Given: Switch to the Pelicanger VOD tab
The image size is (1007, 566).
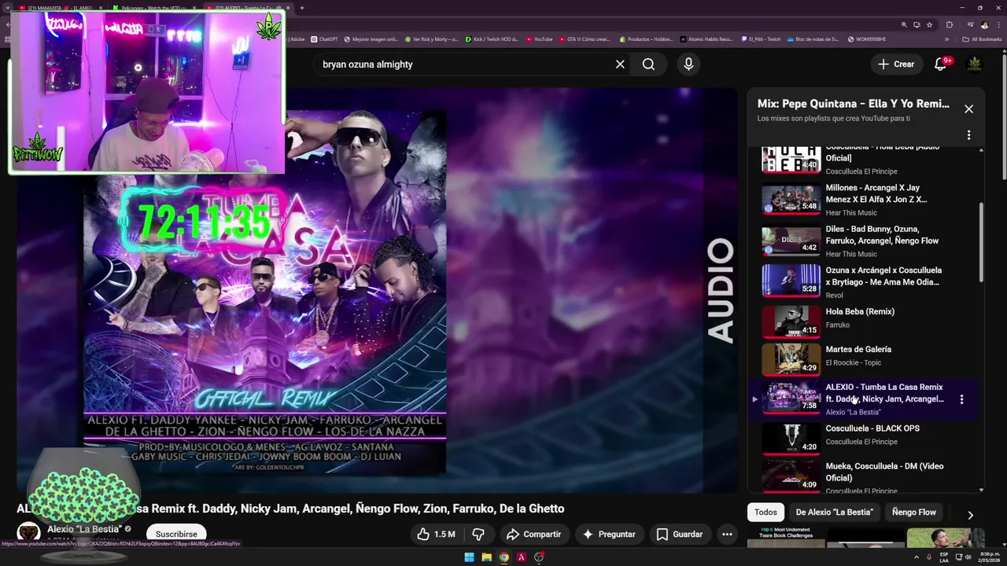Looking at the screenshot, I should (154, 8).
